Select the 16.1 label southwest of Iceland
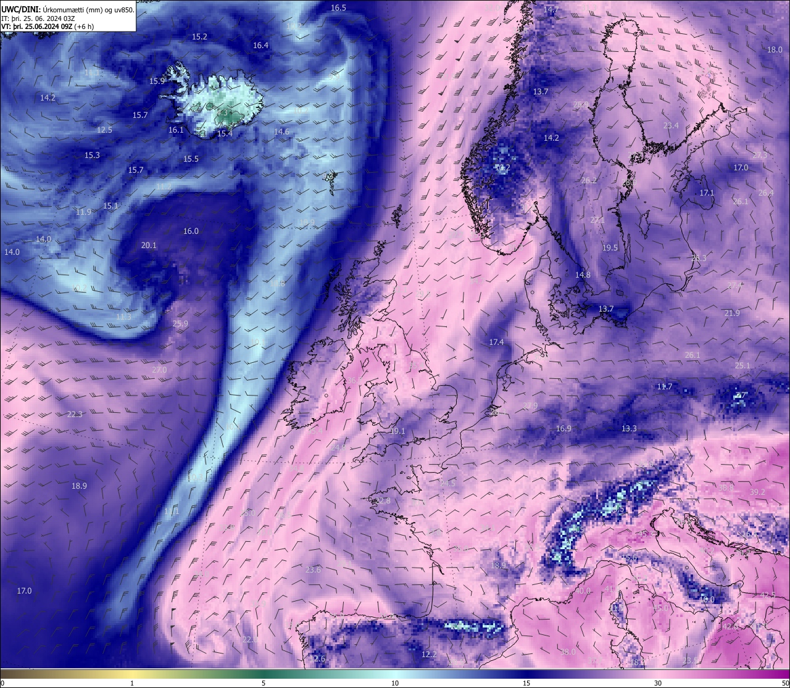The width and height of the screenshot is (790, 688). 176,130
